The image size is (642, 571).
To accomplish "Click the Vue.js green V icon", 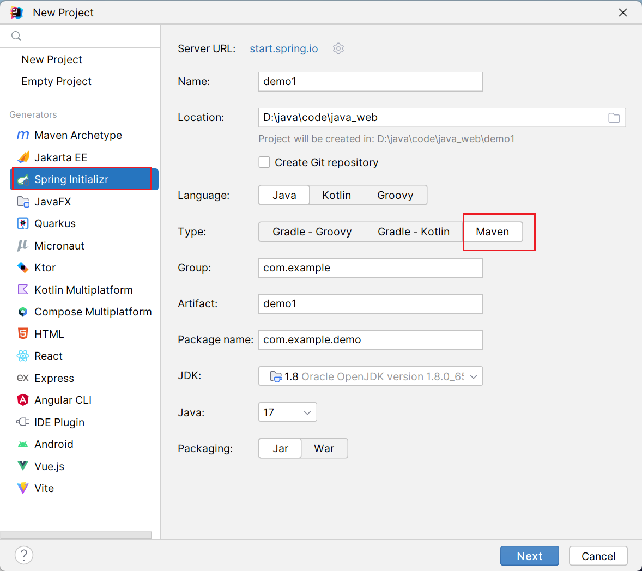I will point(23,466).
